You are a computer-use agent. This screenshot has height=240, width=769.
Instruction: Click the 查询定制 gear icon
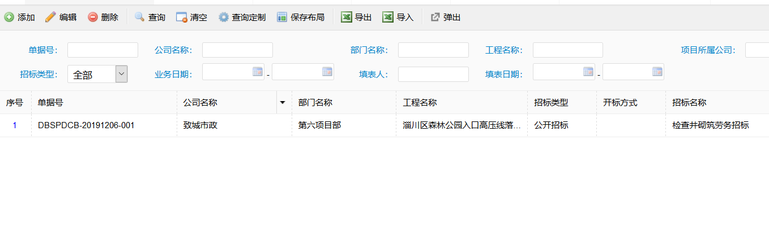224,18
